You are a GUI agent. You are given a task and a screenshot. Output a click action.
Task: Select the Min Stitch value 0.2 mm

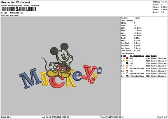137,46
